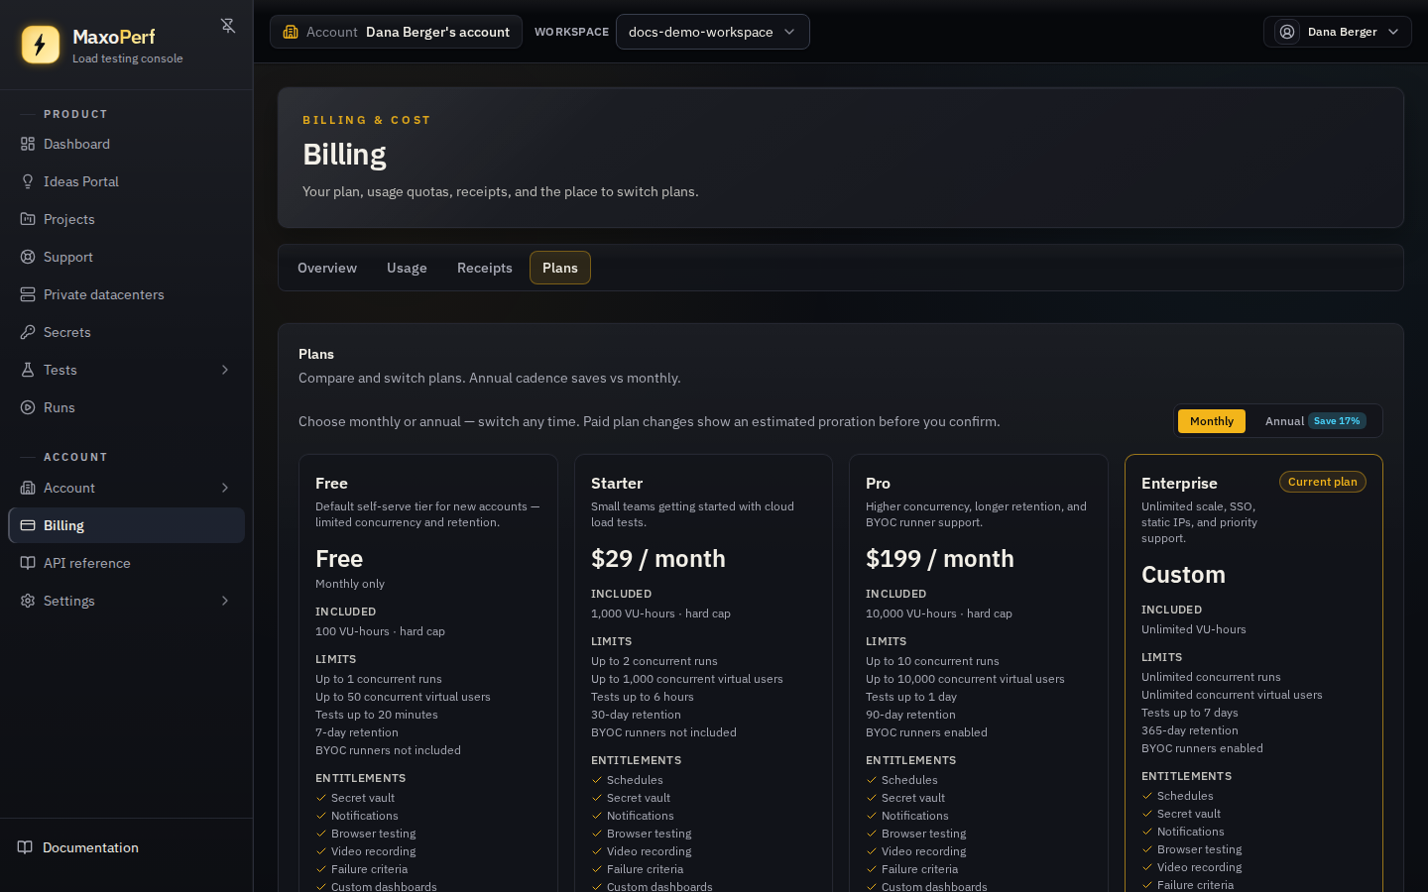Click 'Unlimited VU-hours' text
The image size is (1428, 892).
pos(1194,629)
